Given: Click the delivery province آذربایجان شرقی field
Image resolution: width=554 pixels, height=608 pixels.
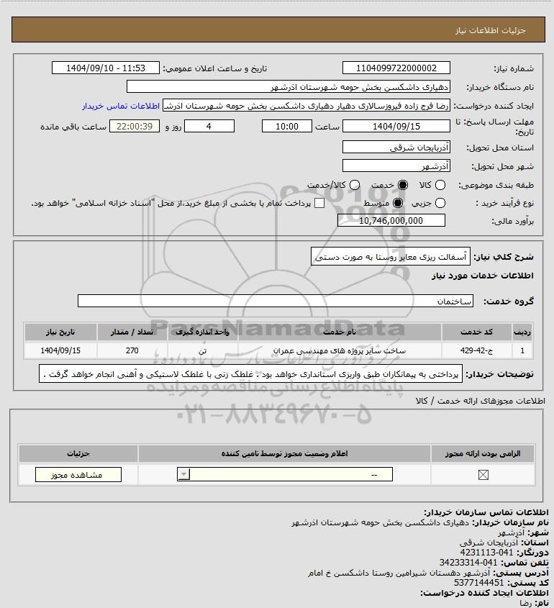Looking at the screenshot, I should coord(396,147).
